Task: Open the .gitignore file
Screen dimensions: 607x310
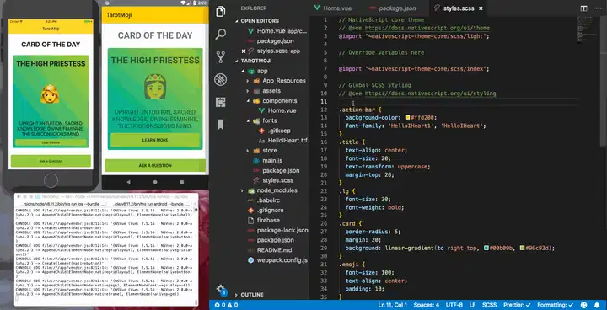Action: point(271,211)
